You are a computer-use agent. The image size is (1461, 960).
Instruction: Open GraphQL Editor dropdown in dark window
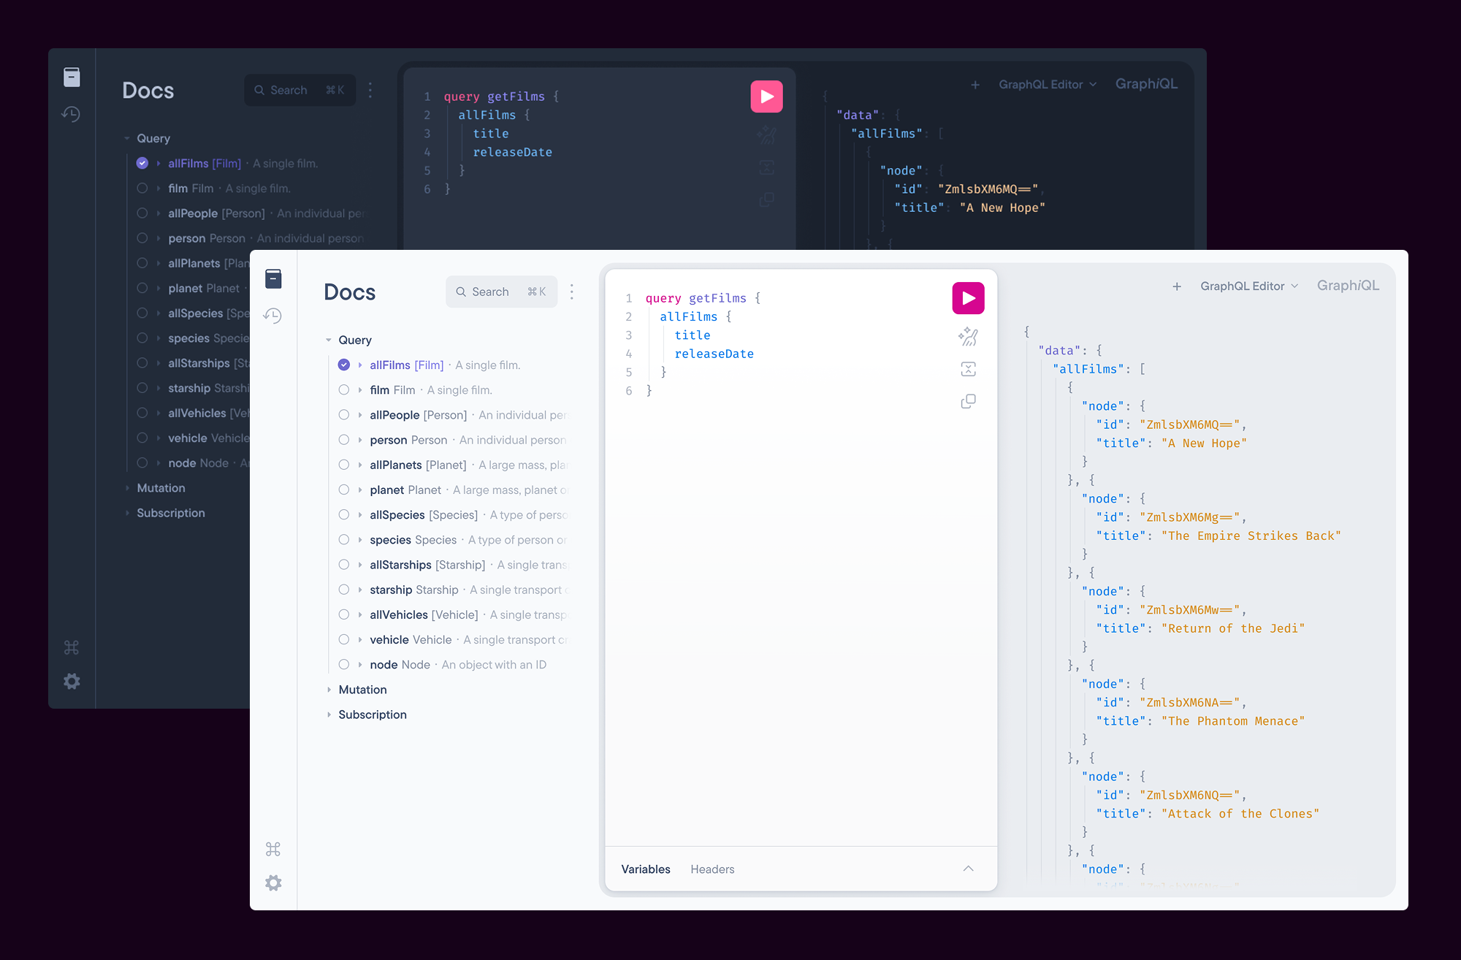(1048, 85)
